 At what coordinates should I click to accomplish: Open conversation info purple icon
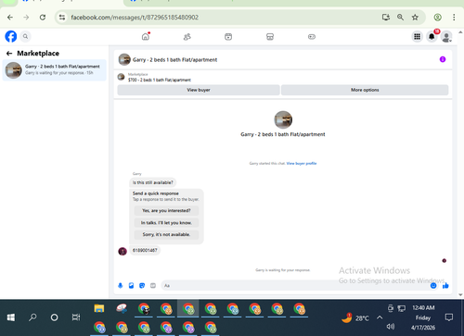click(443, 59)
